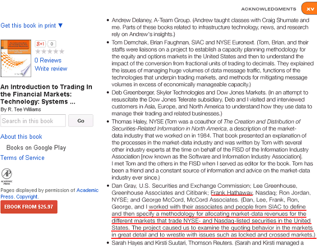317x248 pixels.
Task: Open the 'About this book' link
Action: (x=21, y=137)
